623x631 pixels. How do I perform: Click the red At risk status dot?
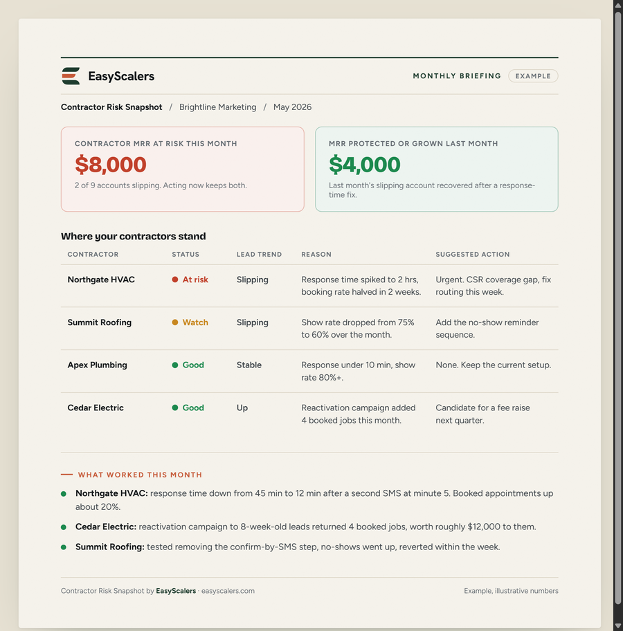point(174,280)
